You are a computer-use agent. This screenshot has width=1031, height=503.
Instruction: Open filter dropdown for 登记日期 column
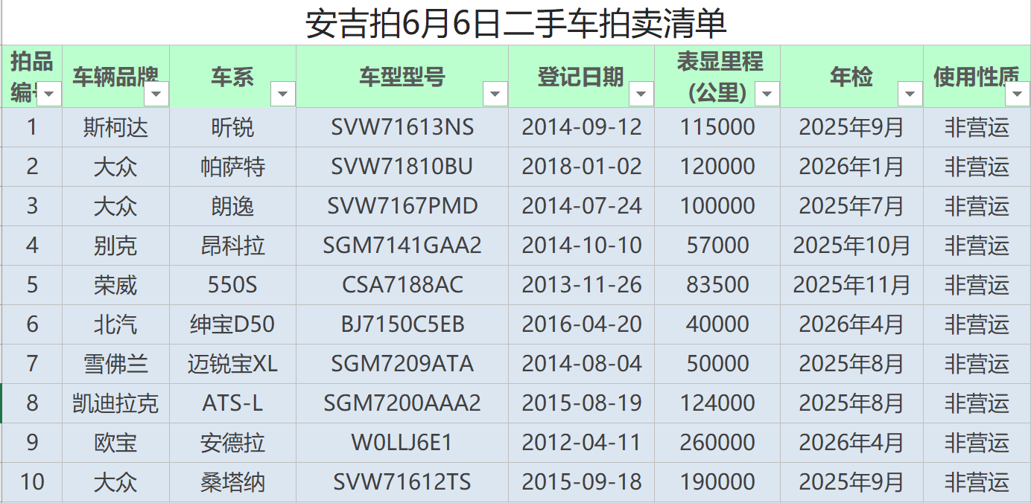click(641, 94)
